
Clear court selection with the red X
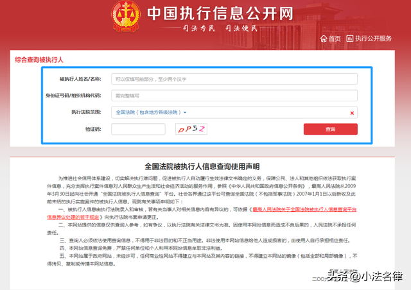tap(352, 113)
